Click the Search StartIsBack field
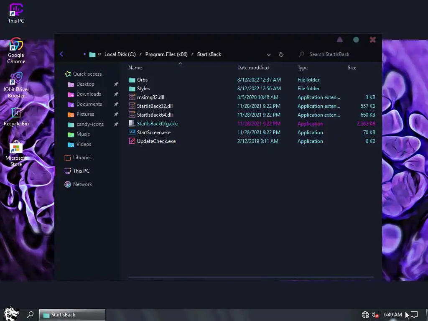 point(337,54)
